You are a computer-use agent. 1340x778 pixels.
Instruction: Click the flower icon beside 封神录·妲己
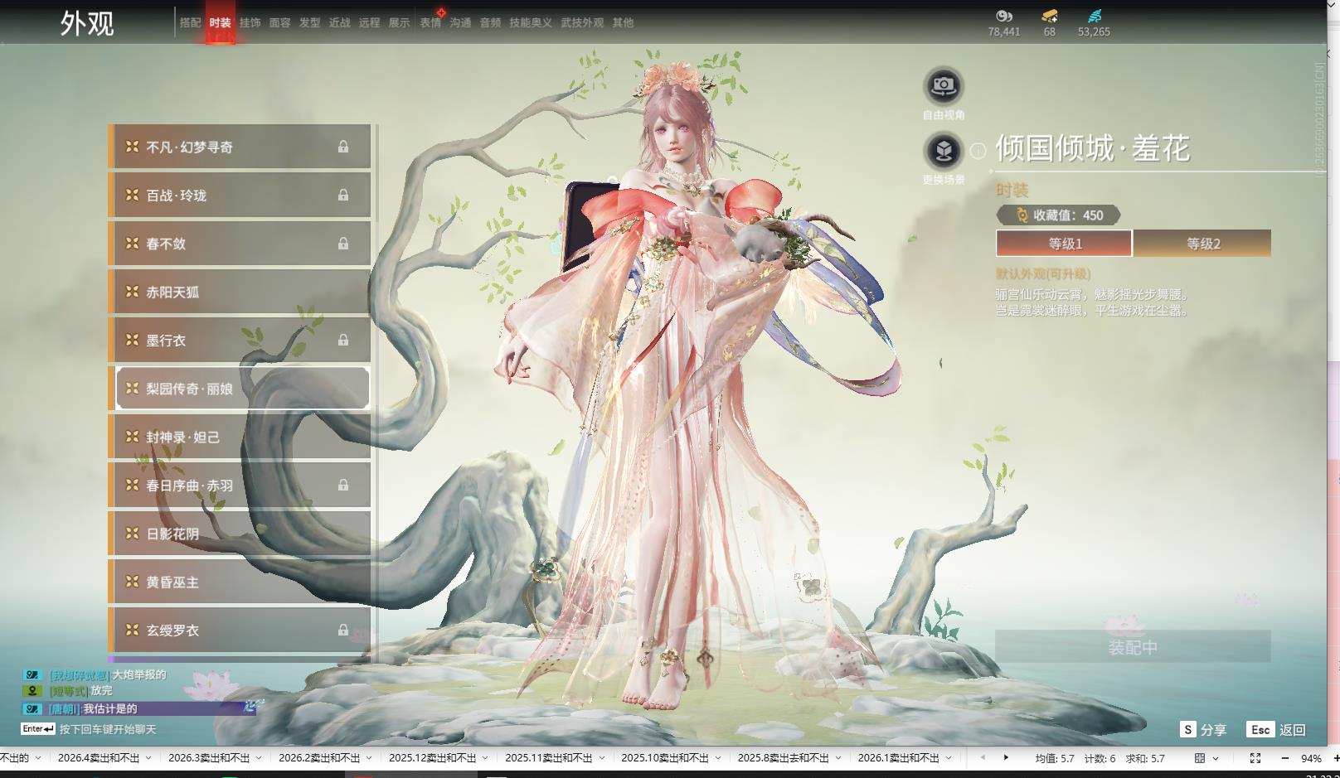[132, 437]
